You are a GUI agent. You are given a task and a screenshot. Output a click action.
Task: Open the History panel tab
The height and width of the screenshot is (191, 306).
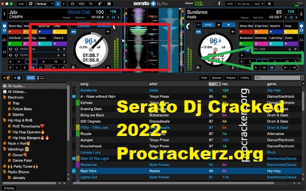pyautogui.click(x=244, y=78)
